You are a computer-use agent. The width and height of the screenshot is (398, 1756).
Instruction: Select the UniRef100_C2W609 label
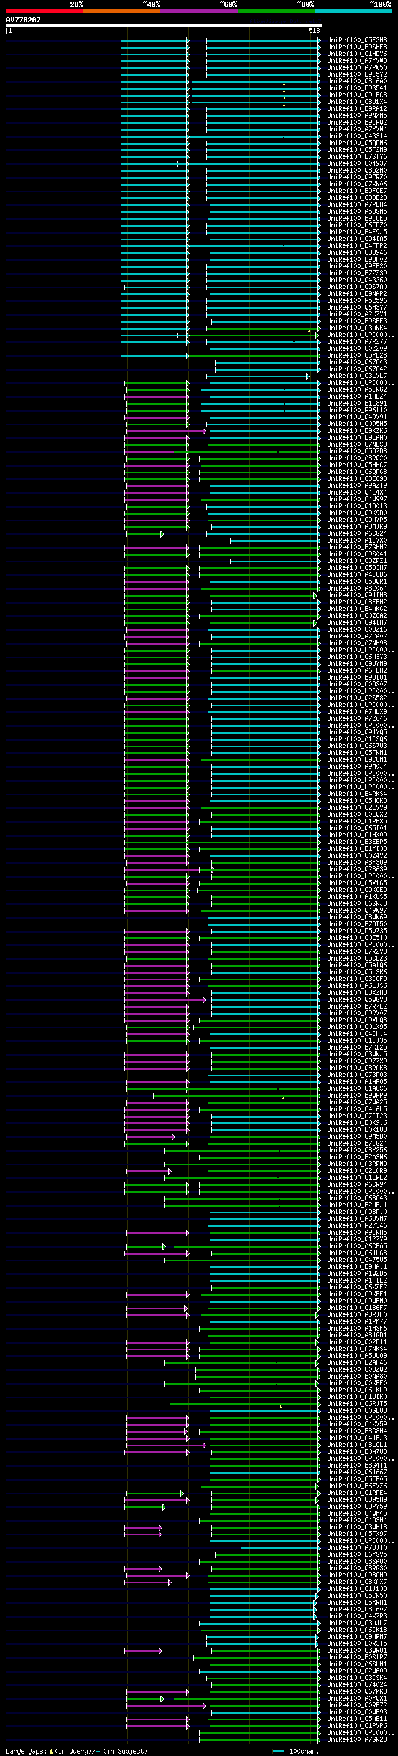[x=357, y=1671]
